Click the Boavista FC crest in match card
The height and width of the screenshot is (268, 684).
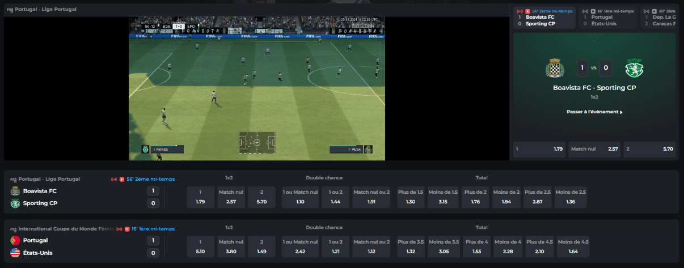coord(554,69)
